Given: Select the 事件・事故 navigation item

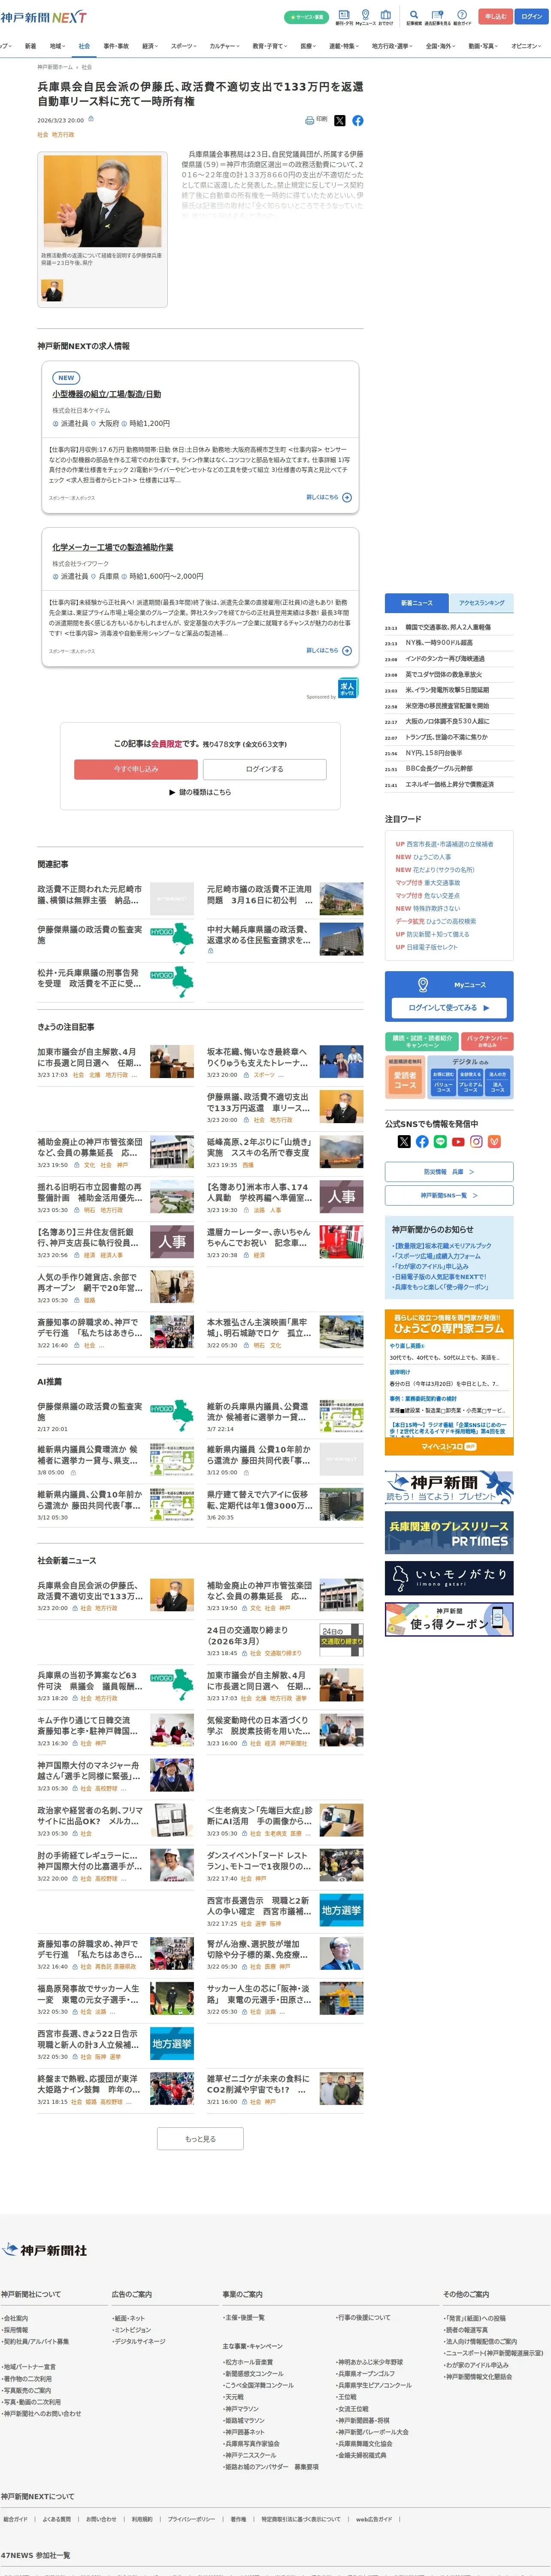Looking at the screenshot, I should pos(116,46).
